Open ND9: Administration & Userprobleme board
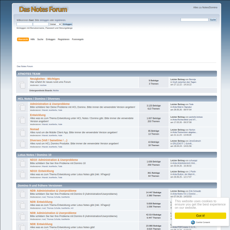This screenshot has height=230, width=230. coord(53,191)
